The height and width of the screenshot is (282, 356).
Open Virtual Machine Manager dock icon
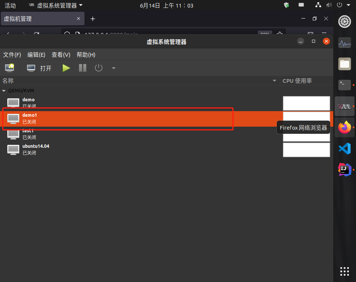pyautogui.click(x=345, y=106)
